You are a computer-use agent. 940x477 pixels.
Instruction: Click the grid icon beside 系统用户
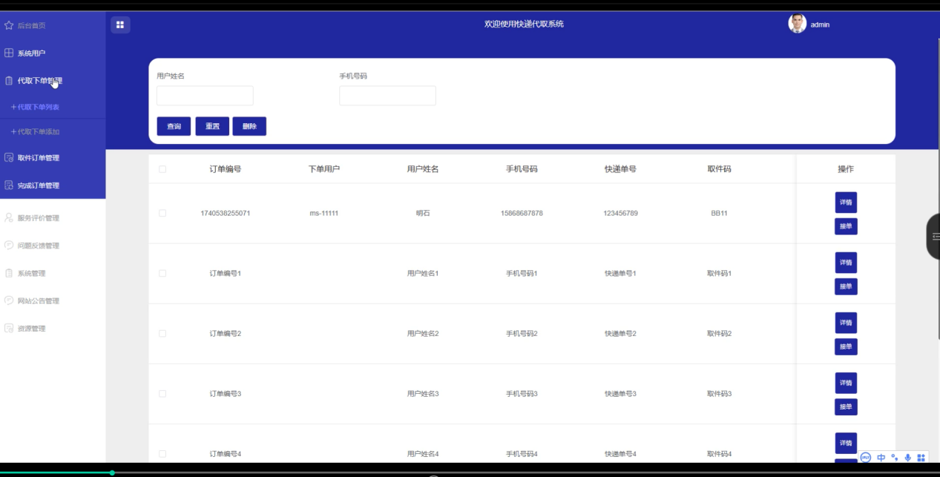[x=9, y=53]
